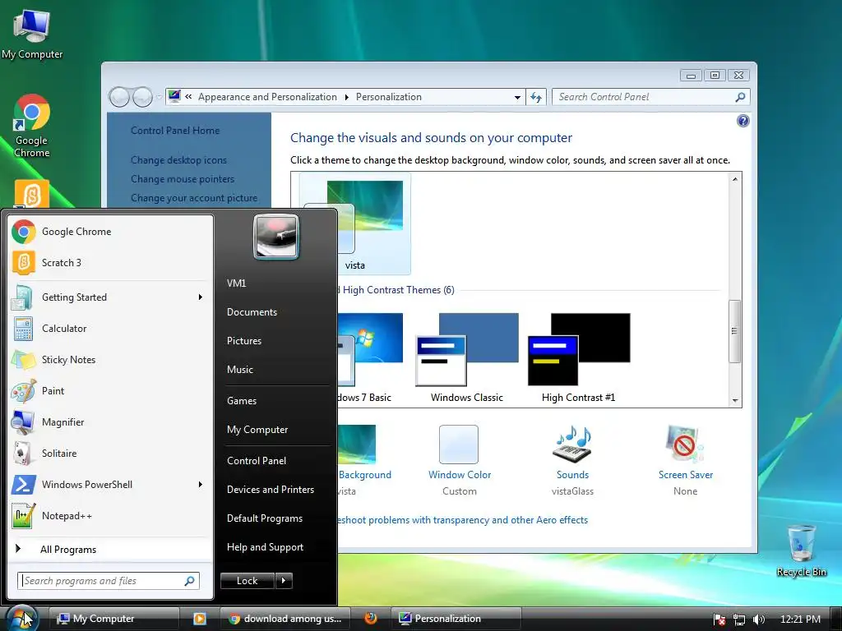Select the Windows Classic theme
Screen dimensions: 842x631
click(x=467, y=358)
